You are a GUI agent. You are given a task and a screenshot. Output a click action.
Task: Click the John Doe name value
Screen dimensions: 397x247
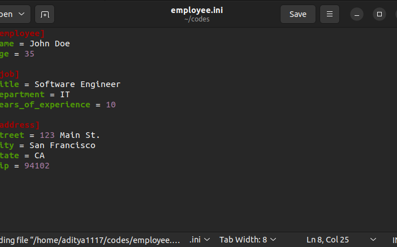pos(50,44)
